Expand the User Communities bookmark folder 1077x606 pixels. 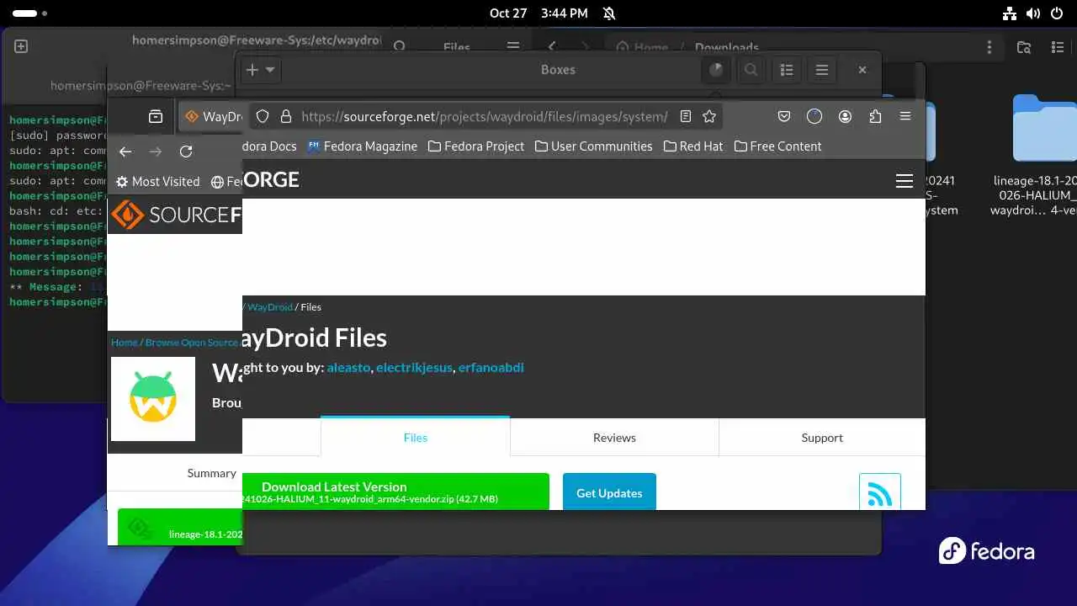(593, 146)
